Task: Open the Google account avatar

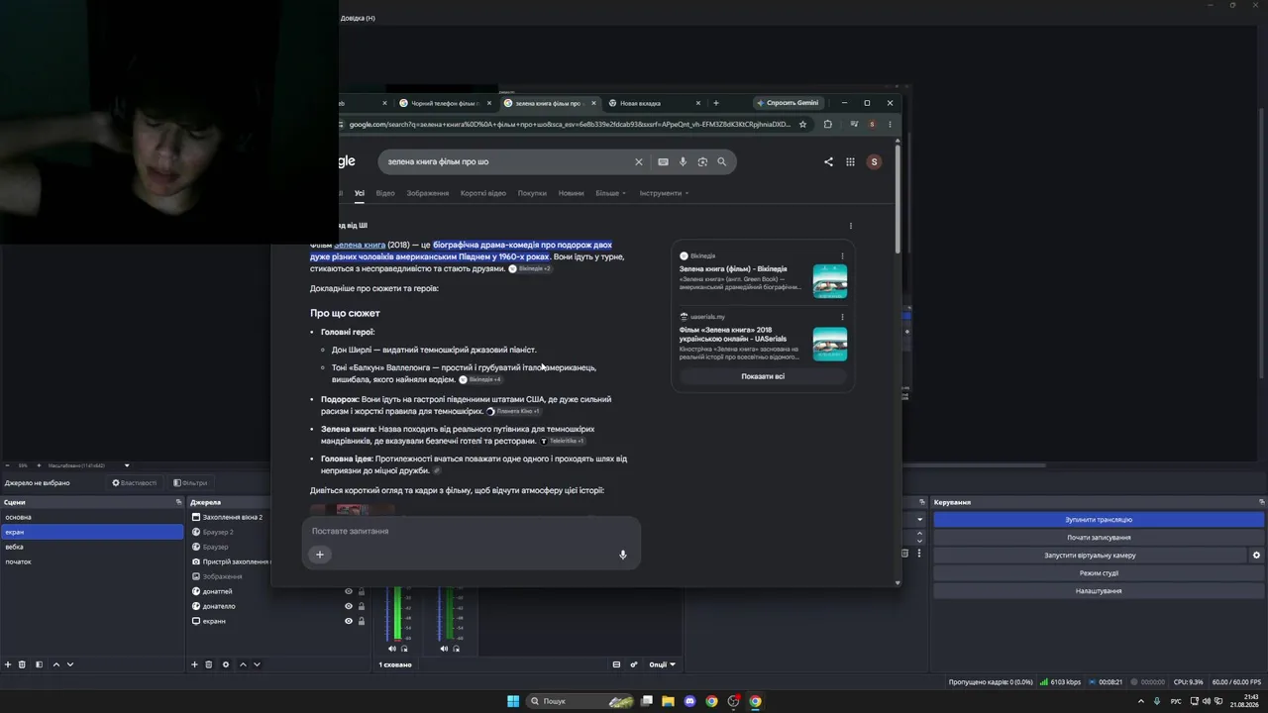Action: pos(874,161)
